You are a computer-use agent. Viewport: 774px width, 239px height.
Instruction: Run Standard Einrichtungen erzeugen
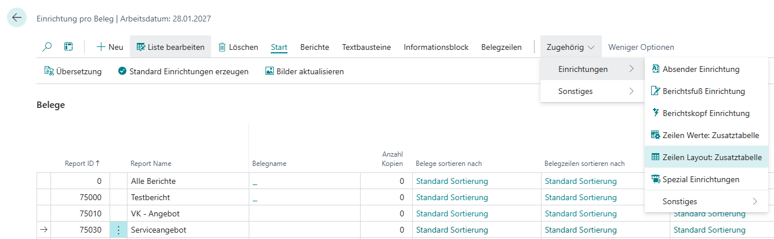(183, 71)
